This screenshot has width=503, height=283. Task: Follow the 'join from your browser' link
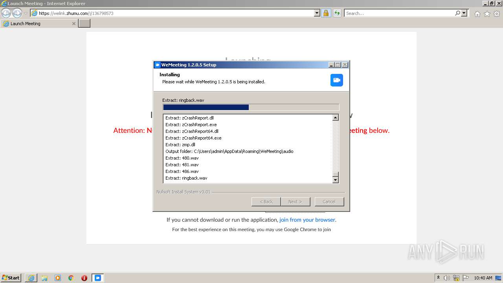point(307,220)
